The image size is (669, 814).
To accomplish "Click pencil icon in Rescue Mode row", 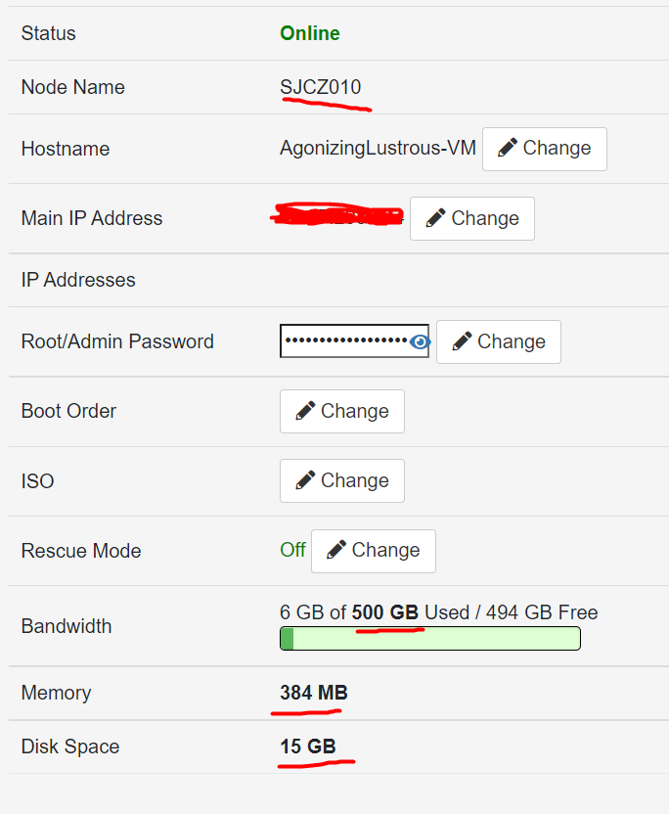I will 336,550.
